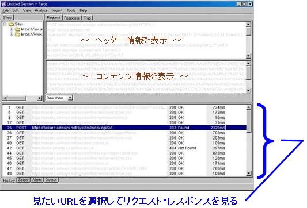Select the Sites root folder icon

click(11, 24)
